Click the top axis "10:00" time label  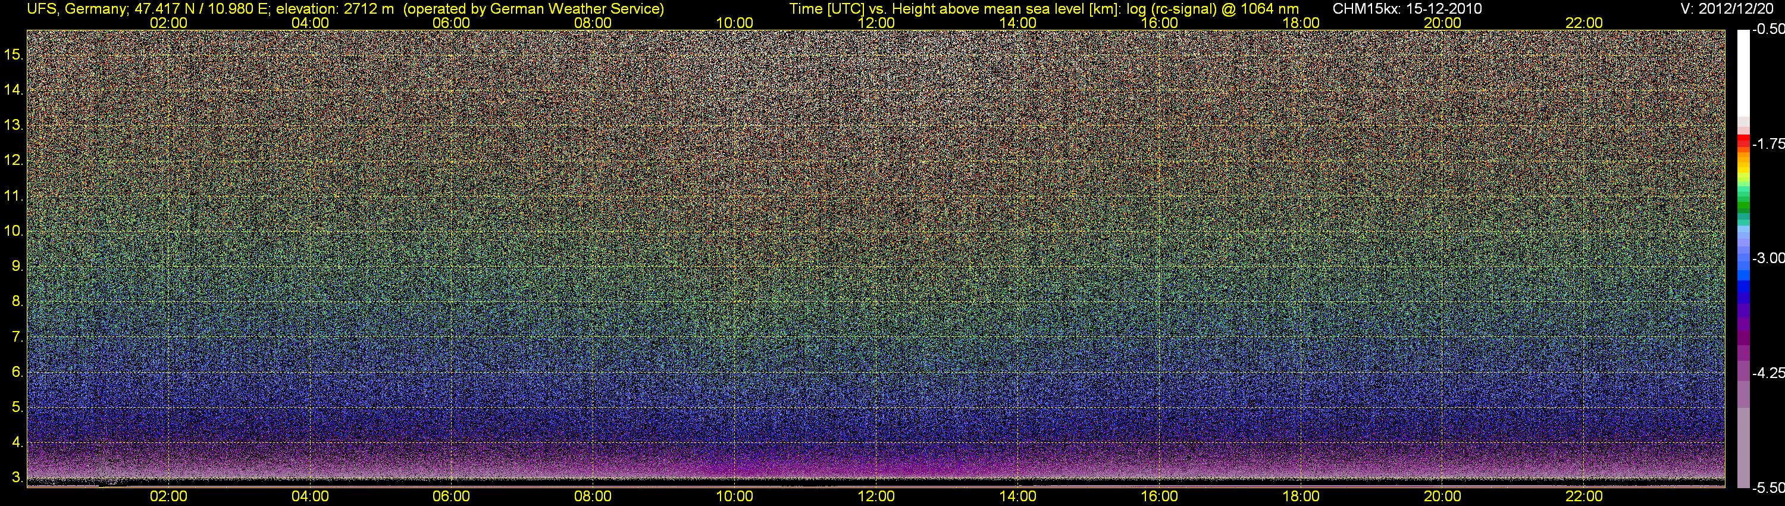click(x=734, y=23)
